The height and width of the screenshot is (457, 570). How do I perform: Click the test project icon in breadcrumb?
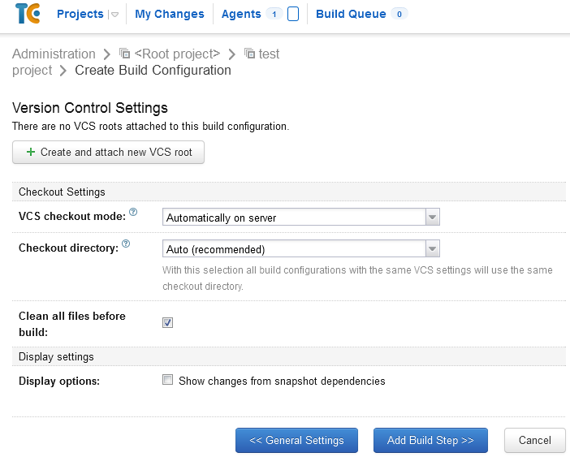click(x=249, y=54)
